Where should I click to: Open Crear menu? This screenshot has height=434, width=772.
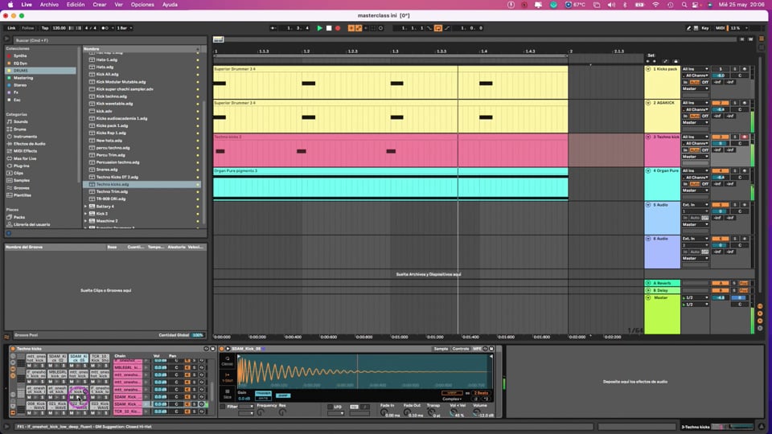coord(100,5)
